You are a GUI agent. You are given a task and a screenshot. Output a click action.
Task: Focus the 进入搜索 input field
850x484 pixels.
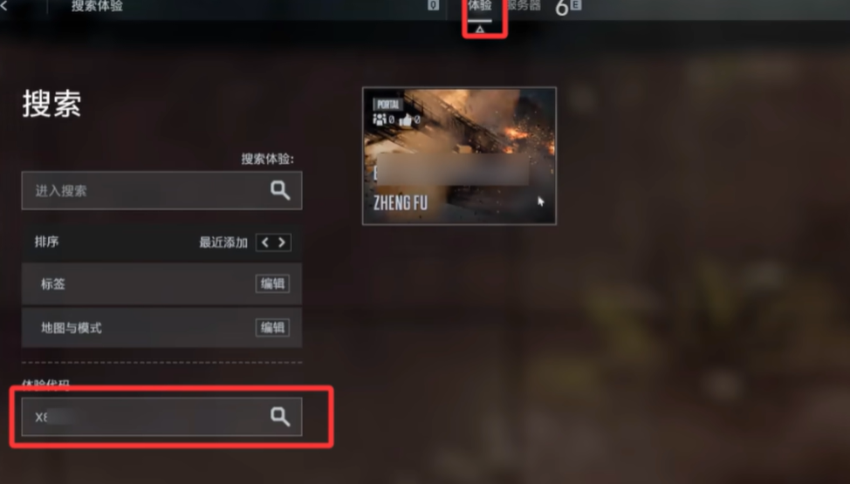pyautogui.click(x=161, y=191)
